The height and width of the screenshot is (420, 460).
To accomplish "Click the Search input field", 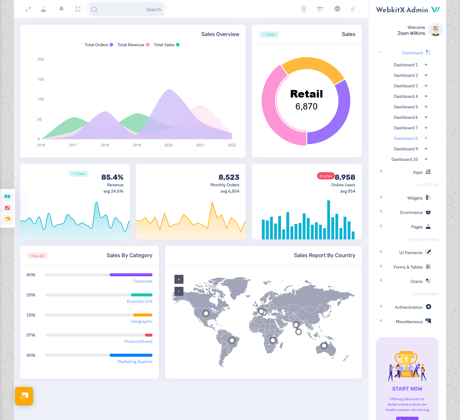I will [x=127, y=9].
